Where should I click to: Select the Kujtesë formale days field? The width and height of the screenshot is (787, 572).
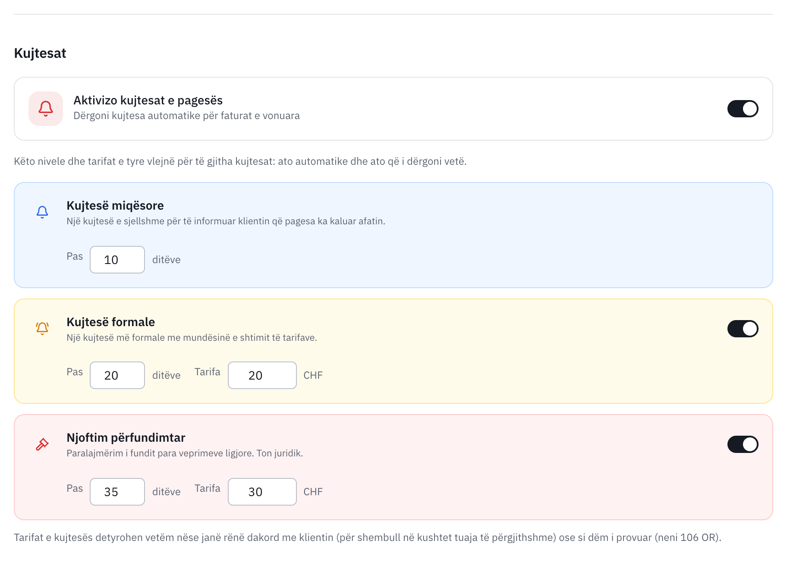(x=117, y=375)
